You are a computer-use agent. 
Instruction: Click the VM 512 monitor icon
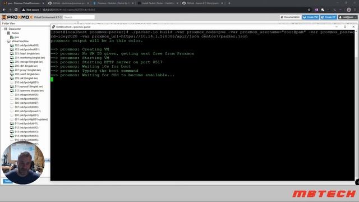click(12, 127)
